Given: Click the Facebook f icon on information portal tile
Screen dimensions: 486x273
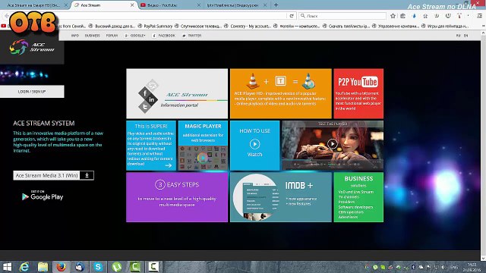Looking at the screenshot, I should (145, 93).
